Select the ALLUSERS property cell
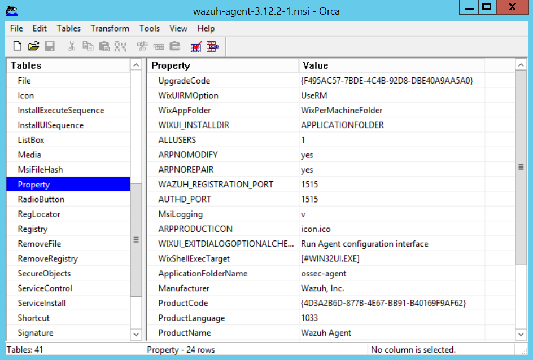 (223, 140)
